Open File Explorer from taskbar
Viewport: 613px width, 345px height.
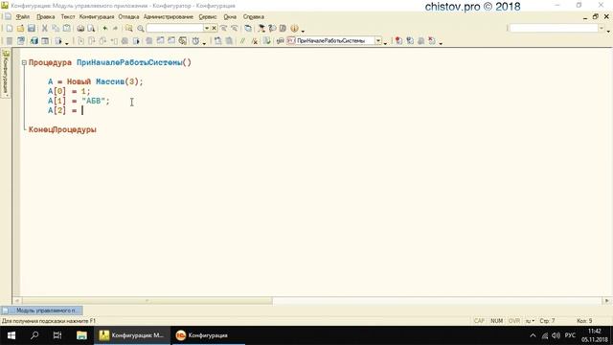tap(81, 335)
